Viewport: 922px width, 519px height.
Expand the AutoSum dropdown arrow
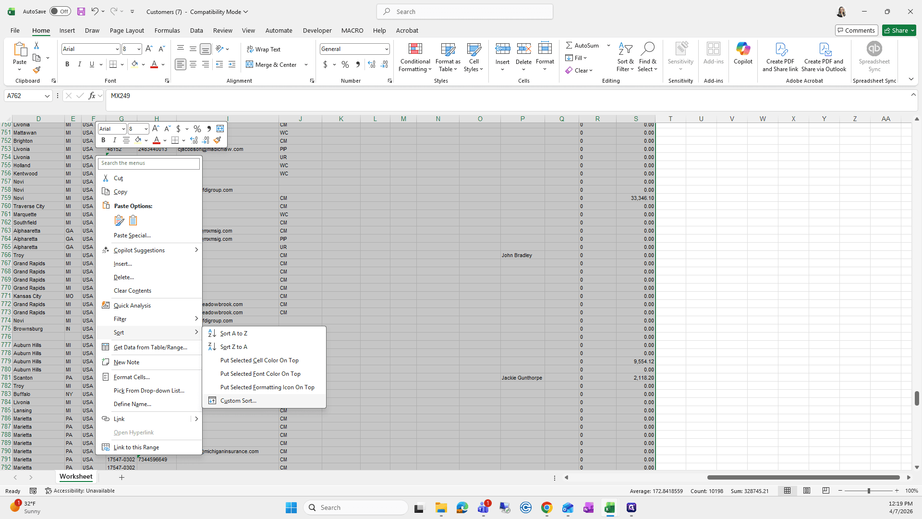(608, 45)
